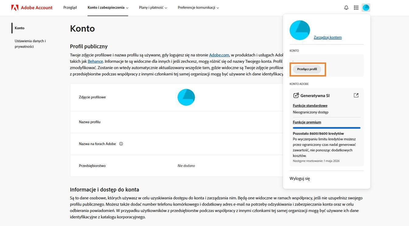This screenshot has height=226, width=409.
Task: Expand Konto i zabezpieczenia menu chevron
Action: [x=127, y=8]
